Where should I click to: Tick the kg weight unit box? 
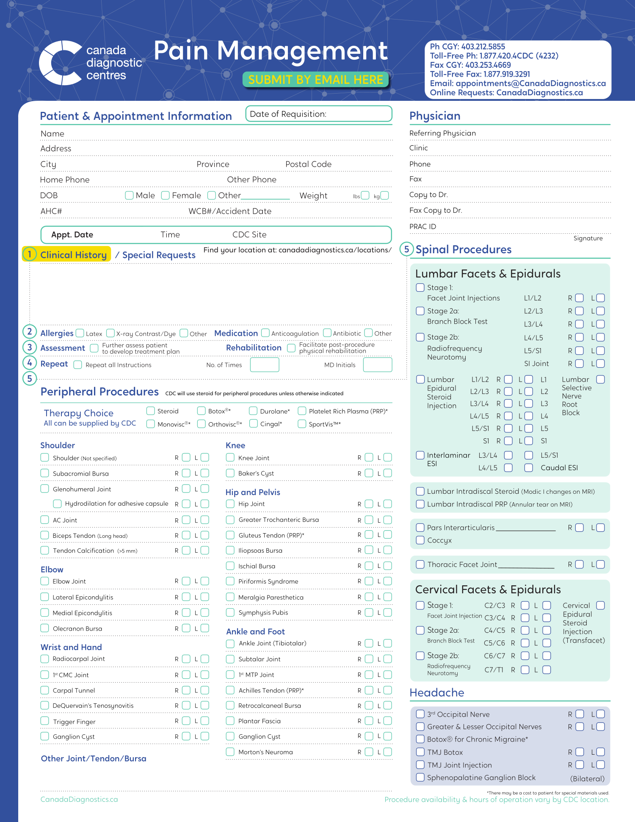coord(384,195)
